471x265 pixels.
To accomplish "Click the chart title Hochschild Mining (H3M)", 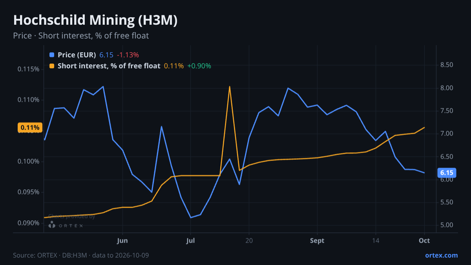I will [x=95, y=20].
